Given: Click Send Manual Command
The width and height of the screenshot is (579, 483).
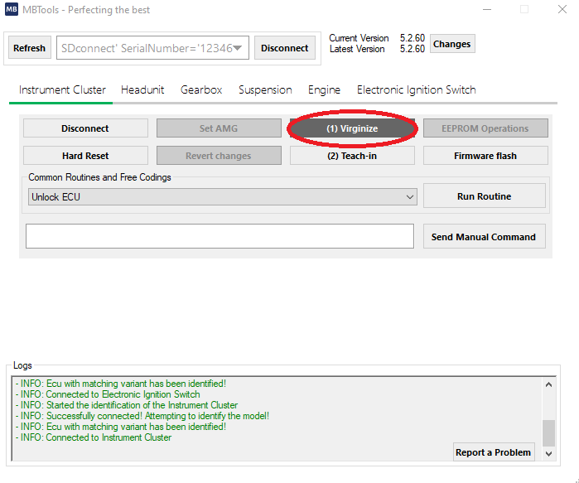Looking at the screenshot, I should (x=484, y=237).
